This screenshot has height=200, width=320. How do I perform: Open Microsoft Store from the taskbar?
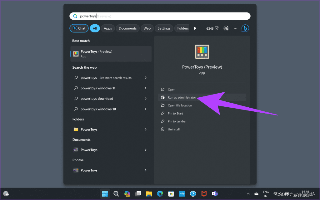(171, 194)
